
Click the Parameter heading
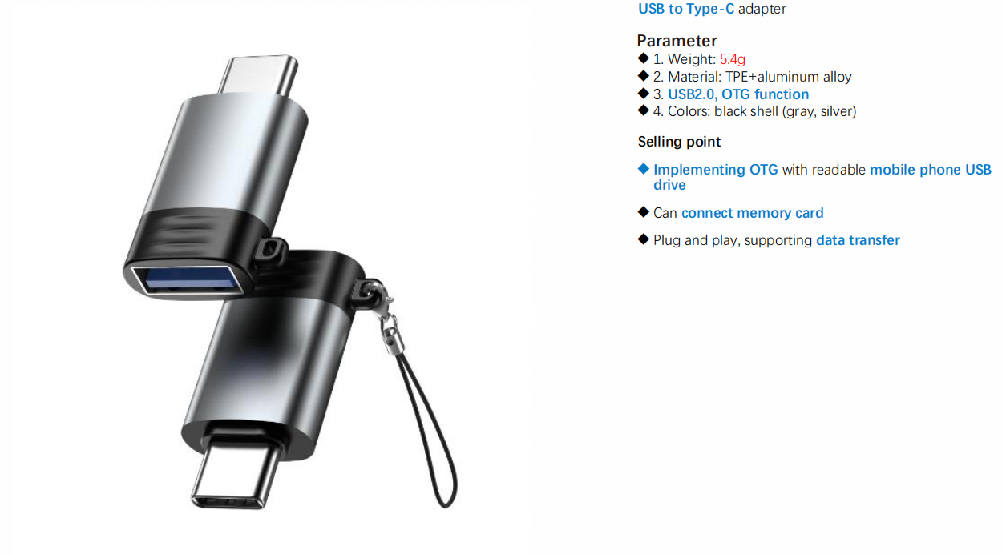click(677, 41)
